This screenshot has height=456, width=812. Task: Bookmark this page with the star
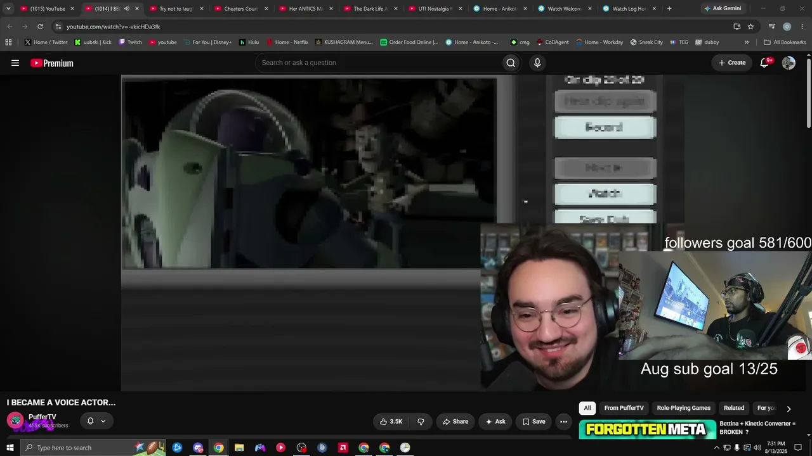coord(750,27)
